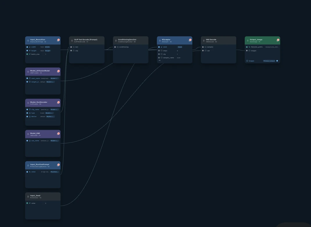Image resolution: width=311 pixels, height=227 pixels.
Task: Click the link icon beside the vae input
Action: 205,51
